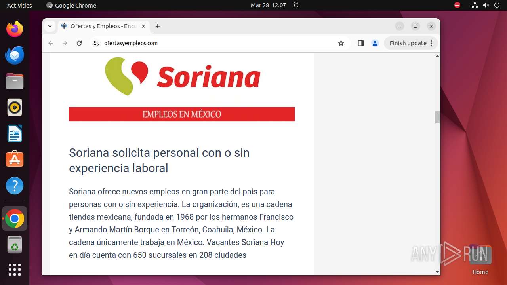The image size is (507, 285).
Task: Open the Help question-mark icon
Action: (x=15, y=186)
